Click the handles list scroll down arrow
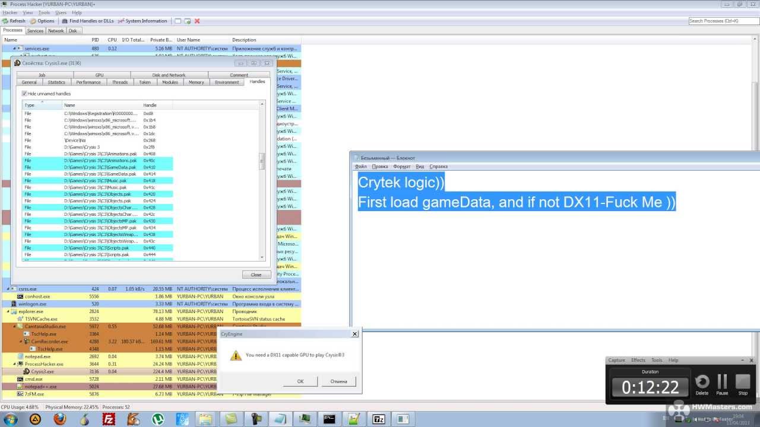 click(262, 257)
